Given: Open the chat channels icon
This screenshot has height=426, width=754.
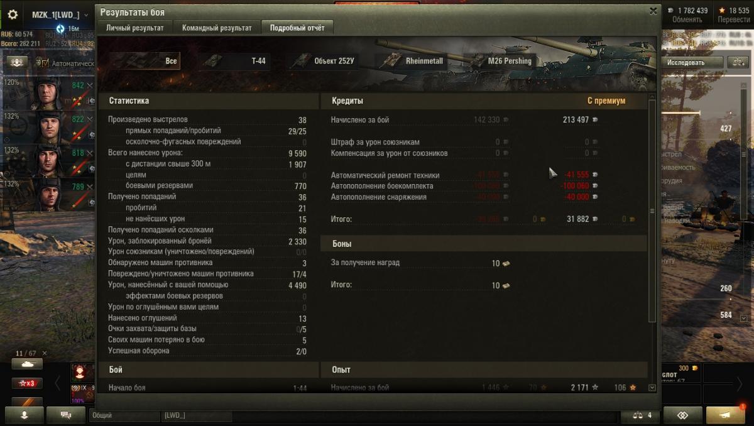Looking at the screenshot, I should (65, 415).
